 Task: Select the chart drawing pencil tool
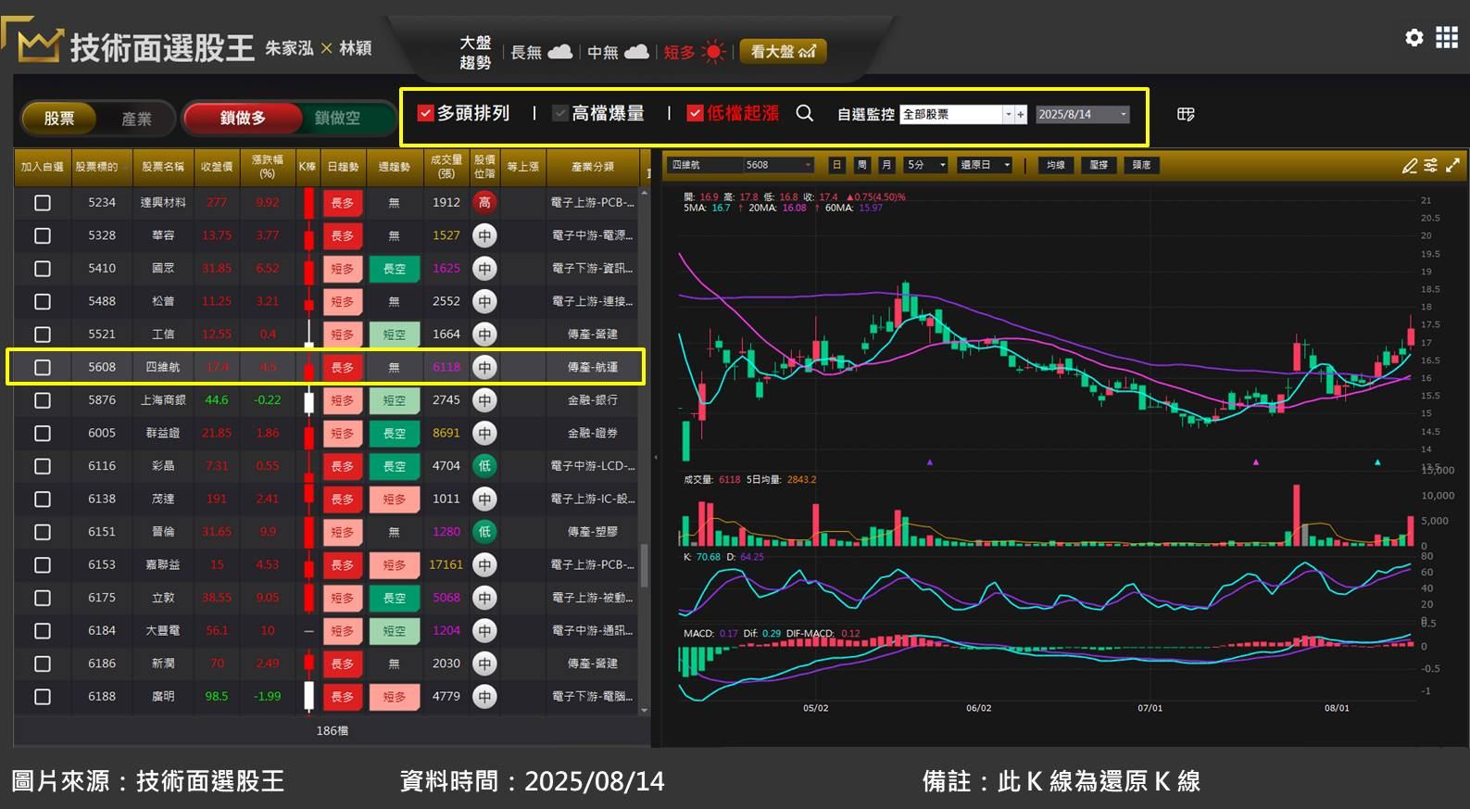tap(1409, 165)
